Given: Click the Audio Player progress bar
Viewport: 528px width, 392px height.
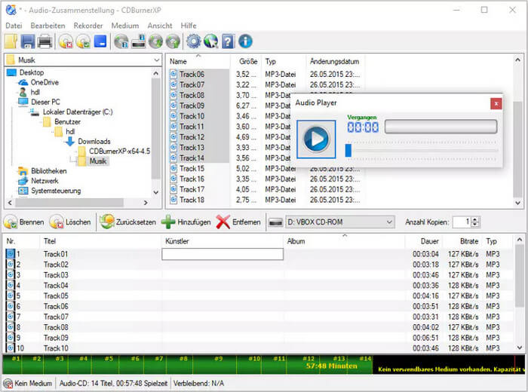Looking at the screenshot, I should (441, 127).
